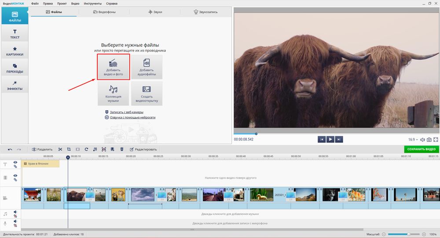Click the rotate clip icon
This screenshot has height=238, width=440.
pyautogui.click(x=86, y=149)
